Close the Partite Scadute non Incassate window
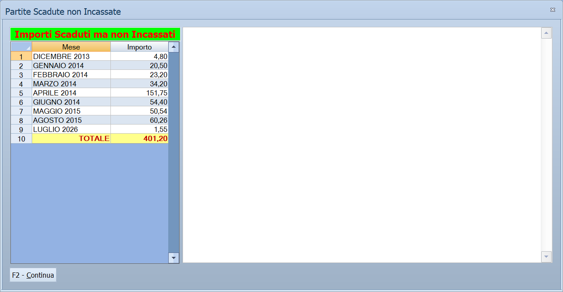Screen dimensions: 563x292 tap(553, 10)
